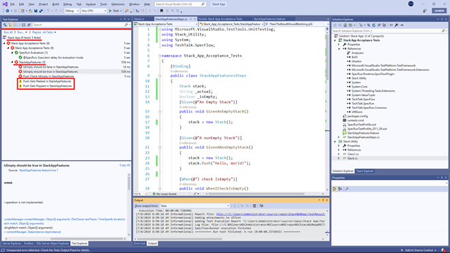This screenshot has width=450, height=253.
Task: Switch to the Team Explorer tab
Action: pyautogui.click(x=365, y=171)
